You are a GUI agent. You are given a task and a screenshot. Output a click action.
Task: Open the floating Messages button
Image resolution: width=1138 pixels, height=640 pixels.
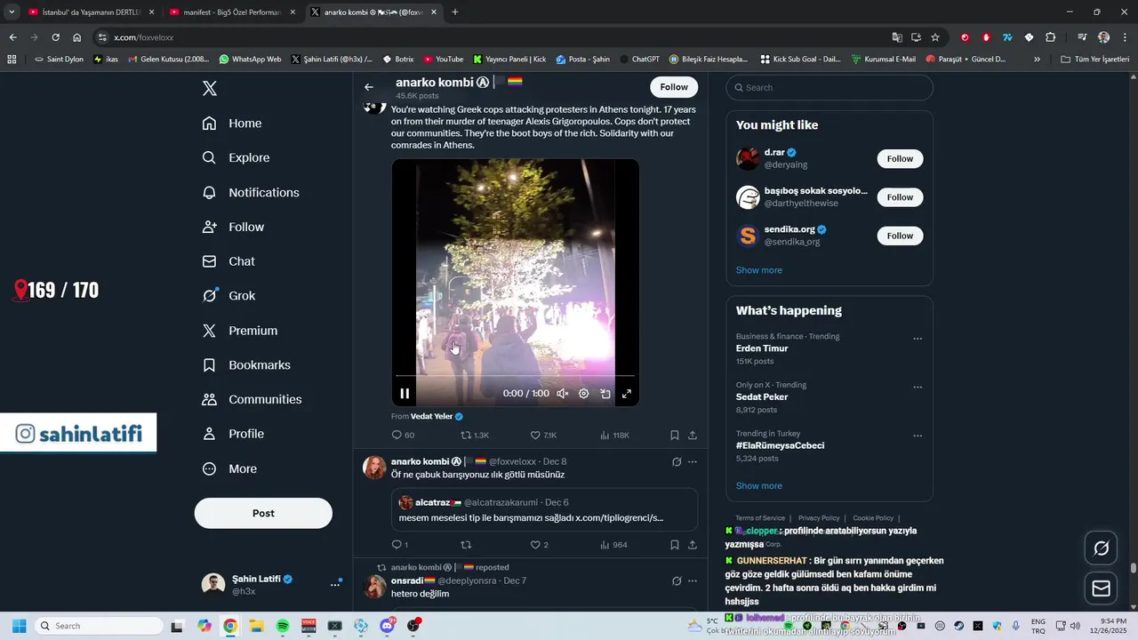[1102, 588]
